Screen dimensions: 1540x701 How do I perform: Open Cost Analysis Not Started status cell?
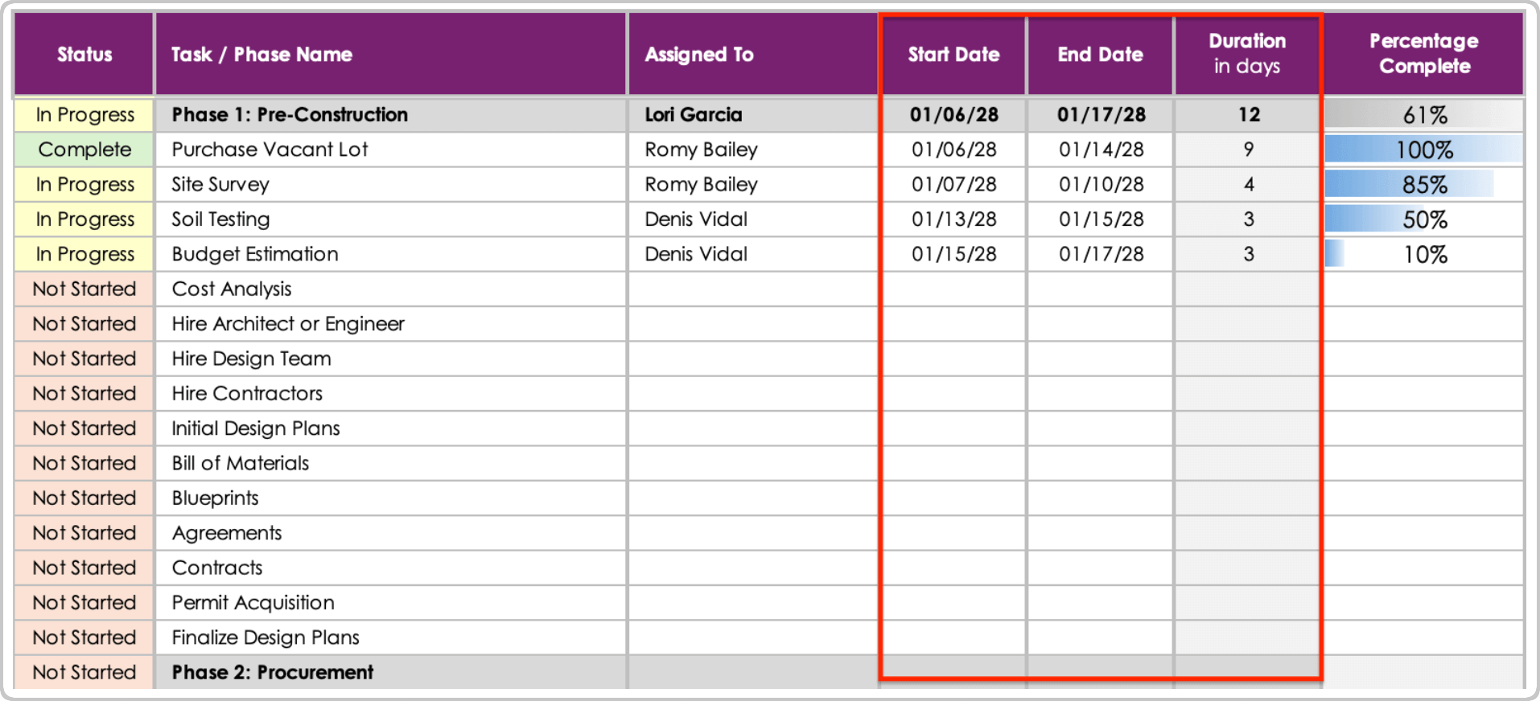coord(84,289)
